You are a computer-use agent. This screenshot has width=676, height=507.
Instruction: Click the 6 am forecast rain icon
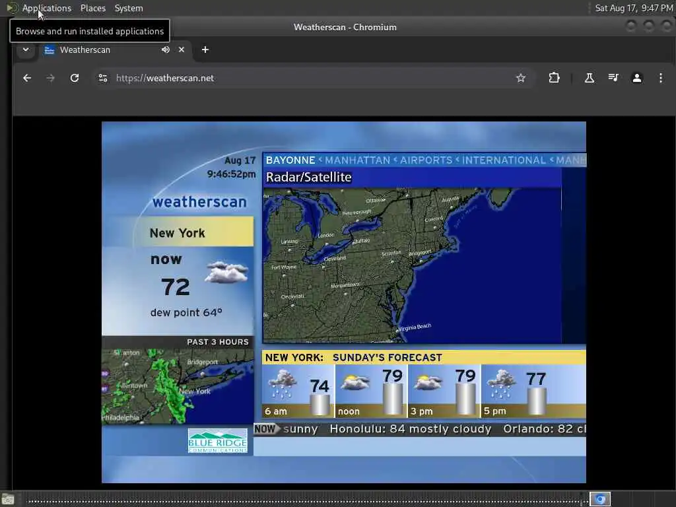[283, 384]
